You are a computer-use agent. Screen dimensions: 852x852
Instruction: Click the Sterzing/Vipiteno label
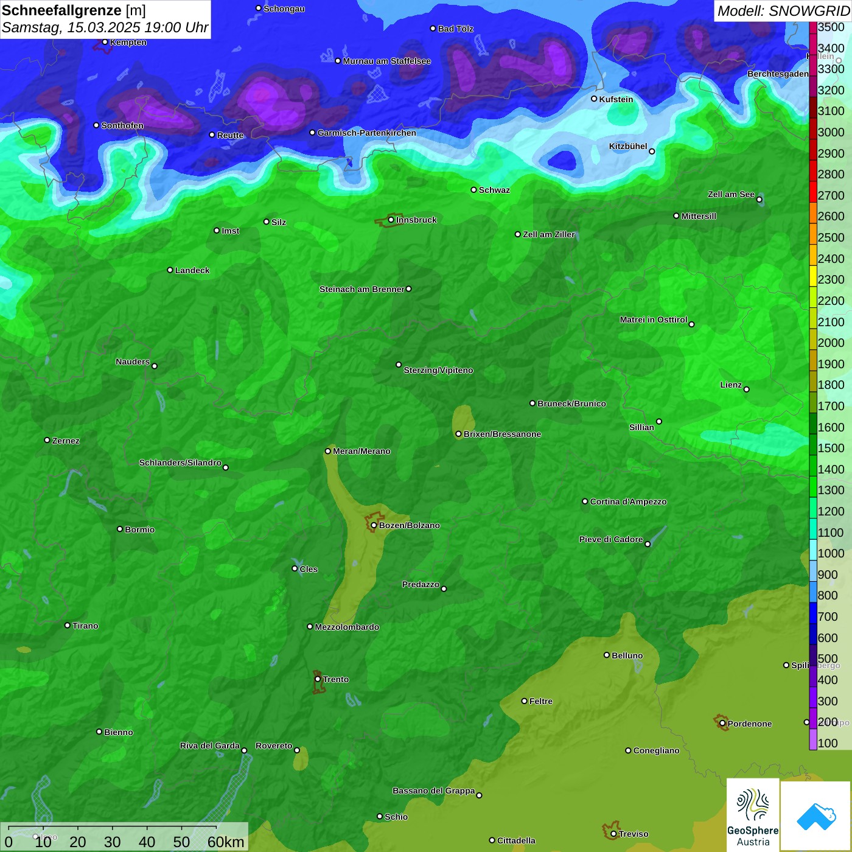point(438,370)
